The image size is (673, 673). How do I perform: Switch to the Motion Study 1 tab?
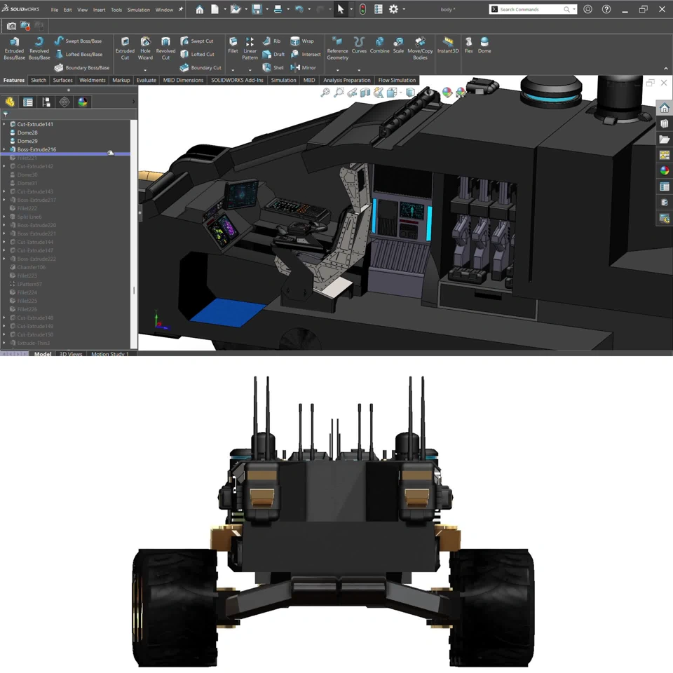[x=110, y=353]
